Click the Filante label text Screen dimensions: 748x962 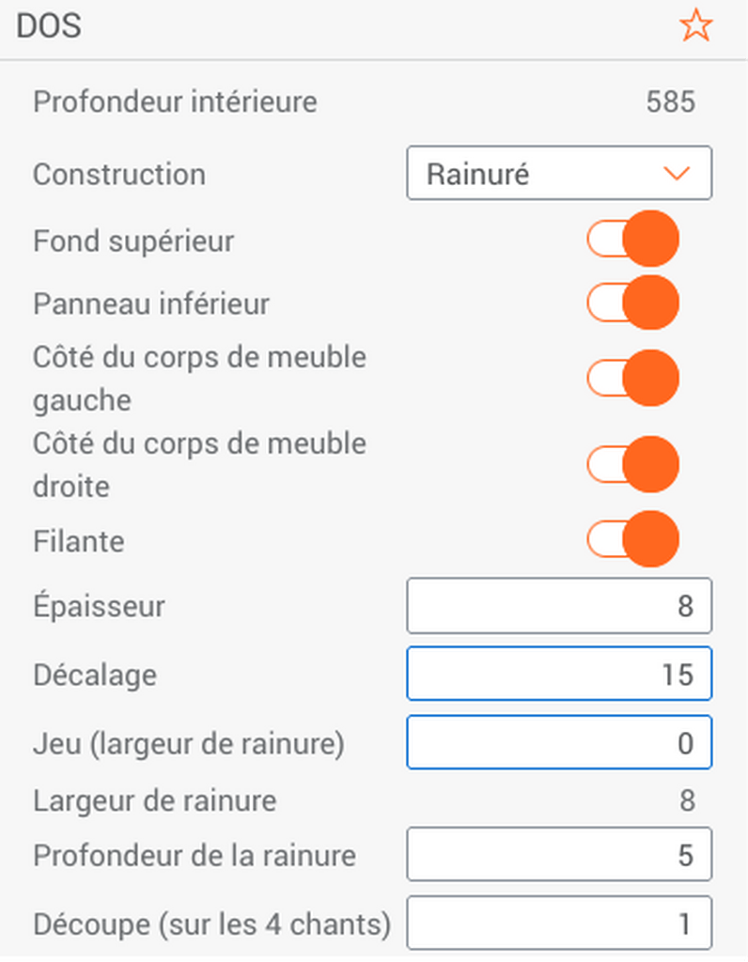tap(79, 542)
